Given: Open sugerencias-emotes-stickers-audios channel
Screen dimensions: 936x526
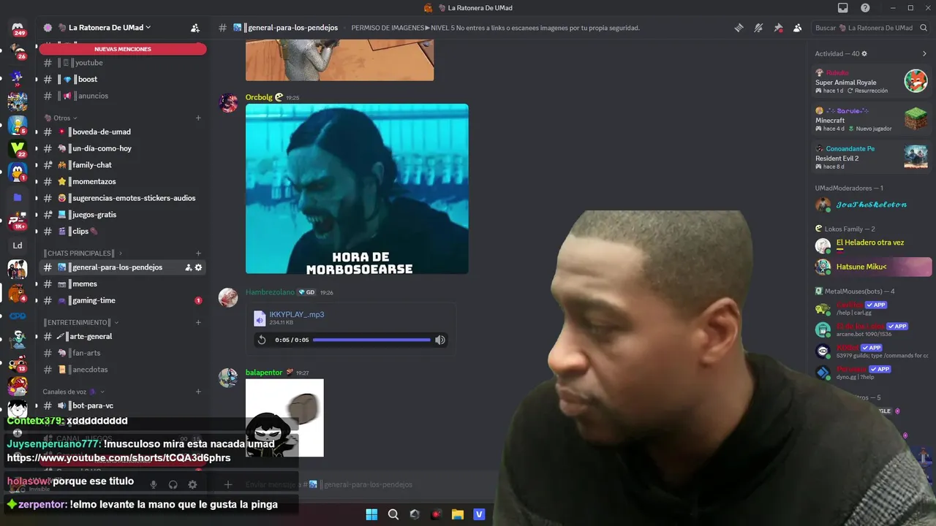Looking at the screenshot, I should point(121,198).
